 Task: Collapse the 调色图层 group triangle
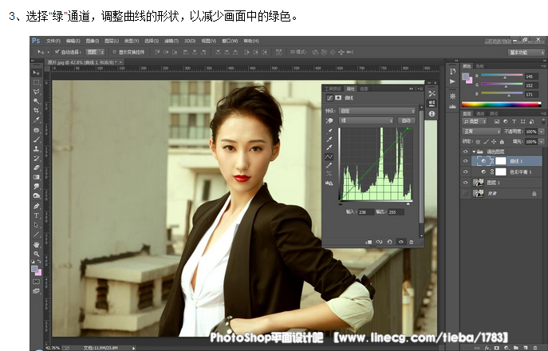click(474, 152)
